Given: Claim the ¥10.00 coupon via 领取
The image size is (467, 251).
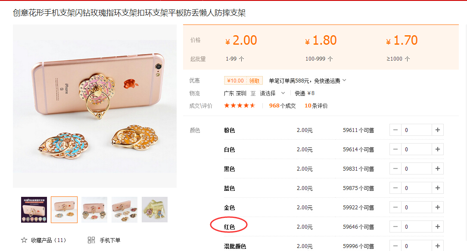Looking at the screenshot, I should (x=254, y=80).
